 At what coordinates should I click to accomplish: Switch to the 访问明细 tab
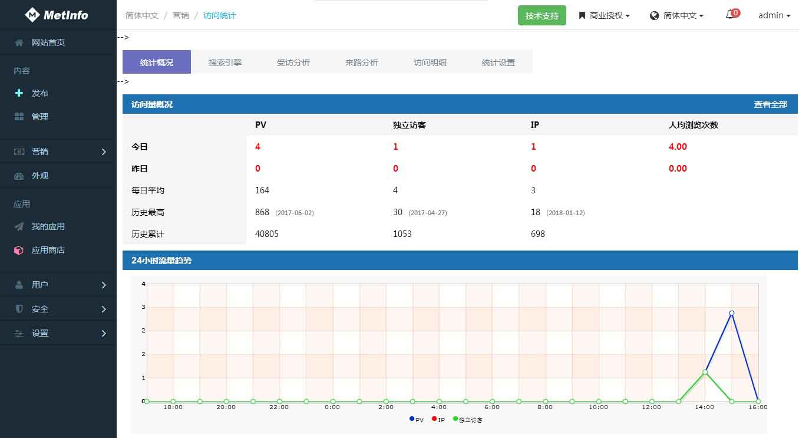pyautogui.click(x=430, y=62)
